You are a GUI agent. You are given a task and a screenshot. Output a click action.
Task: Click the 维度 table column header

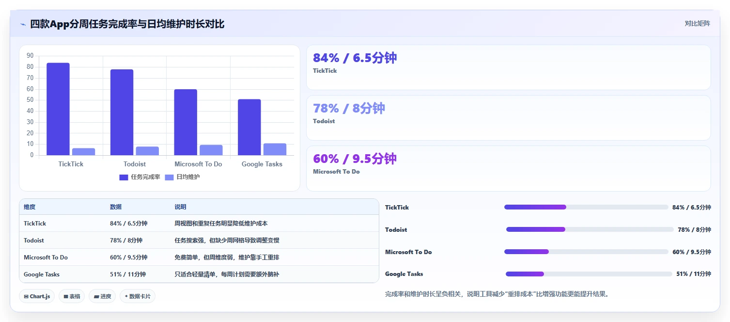coord(30,207)
